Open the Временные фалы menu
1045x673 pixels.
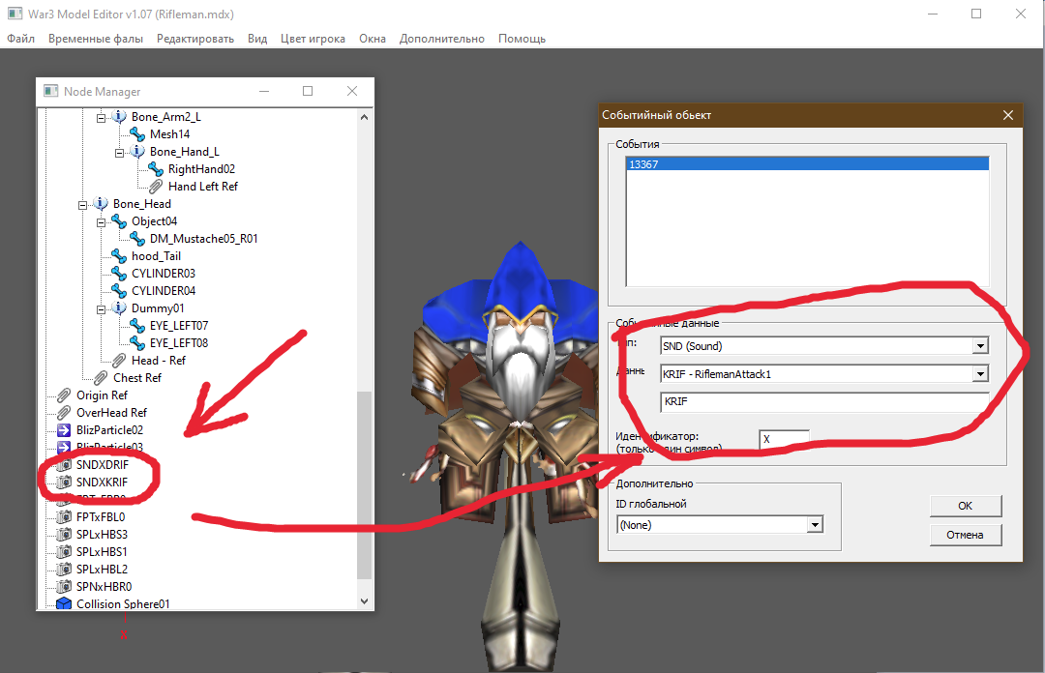(95, 39)
